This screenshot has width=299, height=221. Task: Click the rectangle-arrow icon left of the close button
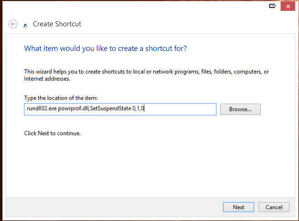273,6
